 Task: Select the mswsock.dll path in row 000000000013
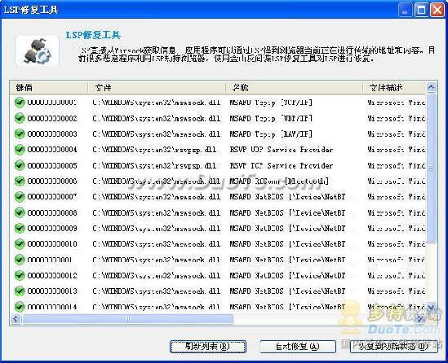[x=157, y=291]
